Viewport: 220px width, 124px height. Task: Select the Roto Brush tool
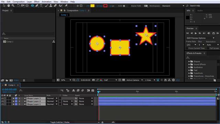(x=60, y=6)
